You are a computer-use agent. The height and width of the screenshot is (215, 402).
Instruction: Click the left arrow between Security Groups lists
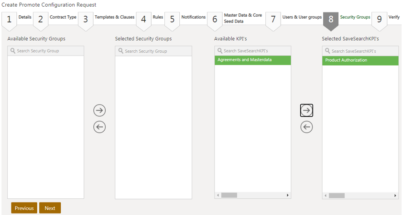tap(99, 127)
